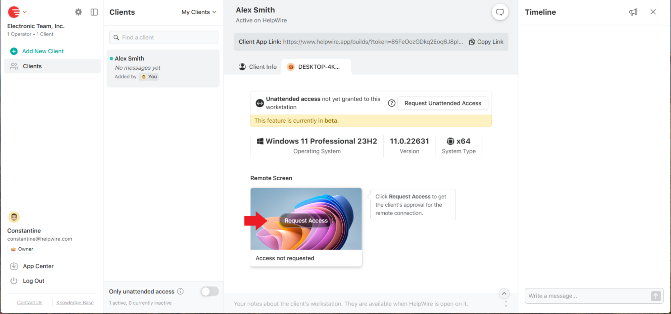Click the question mark beside Unattended access
Image resolution: width=671 pixels, height=314 pixels.
[391, 103]
